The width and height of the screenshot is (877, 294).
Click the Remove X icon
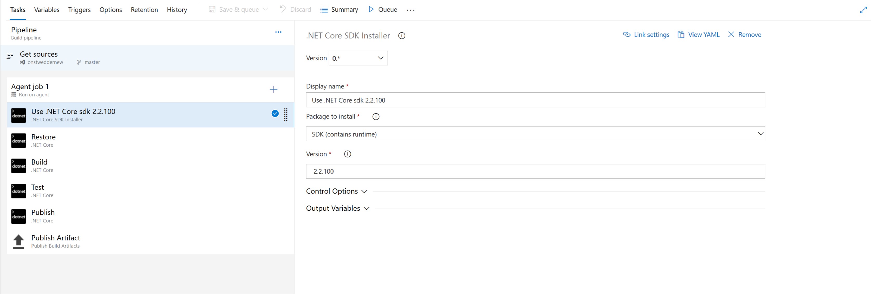tap(731, 34)
